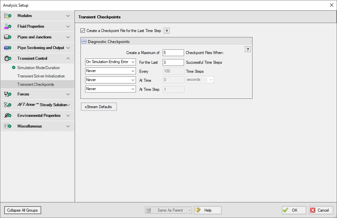Click the Help button

208,210
